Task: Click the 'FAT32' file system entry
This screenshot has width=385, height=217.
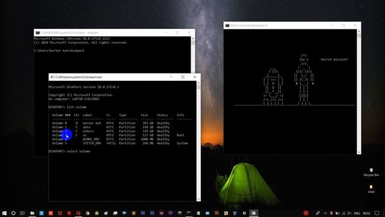Action: tap(111, 143)
